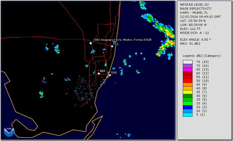
Task: Select the 30 dBZ dark green swatch
Action: [188, 96]
